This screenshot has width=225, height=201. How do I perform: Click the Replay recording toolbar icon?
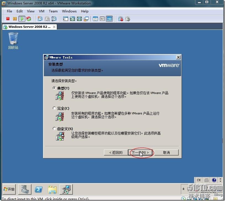coord(128,19)
